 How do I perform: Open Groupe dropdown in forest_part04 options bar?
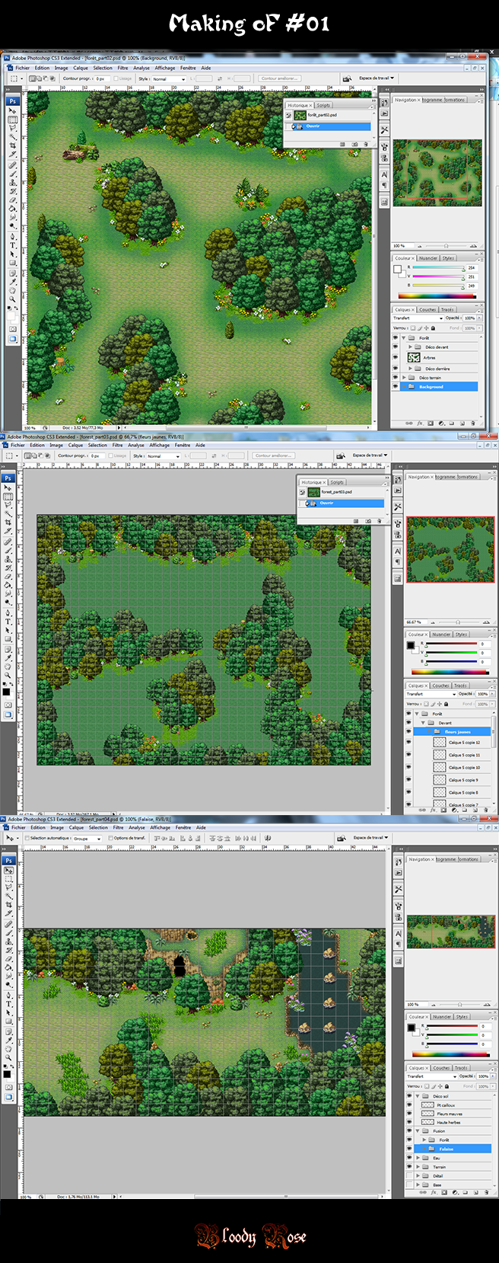(x=86, y=838)
